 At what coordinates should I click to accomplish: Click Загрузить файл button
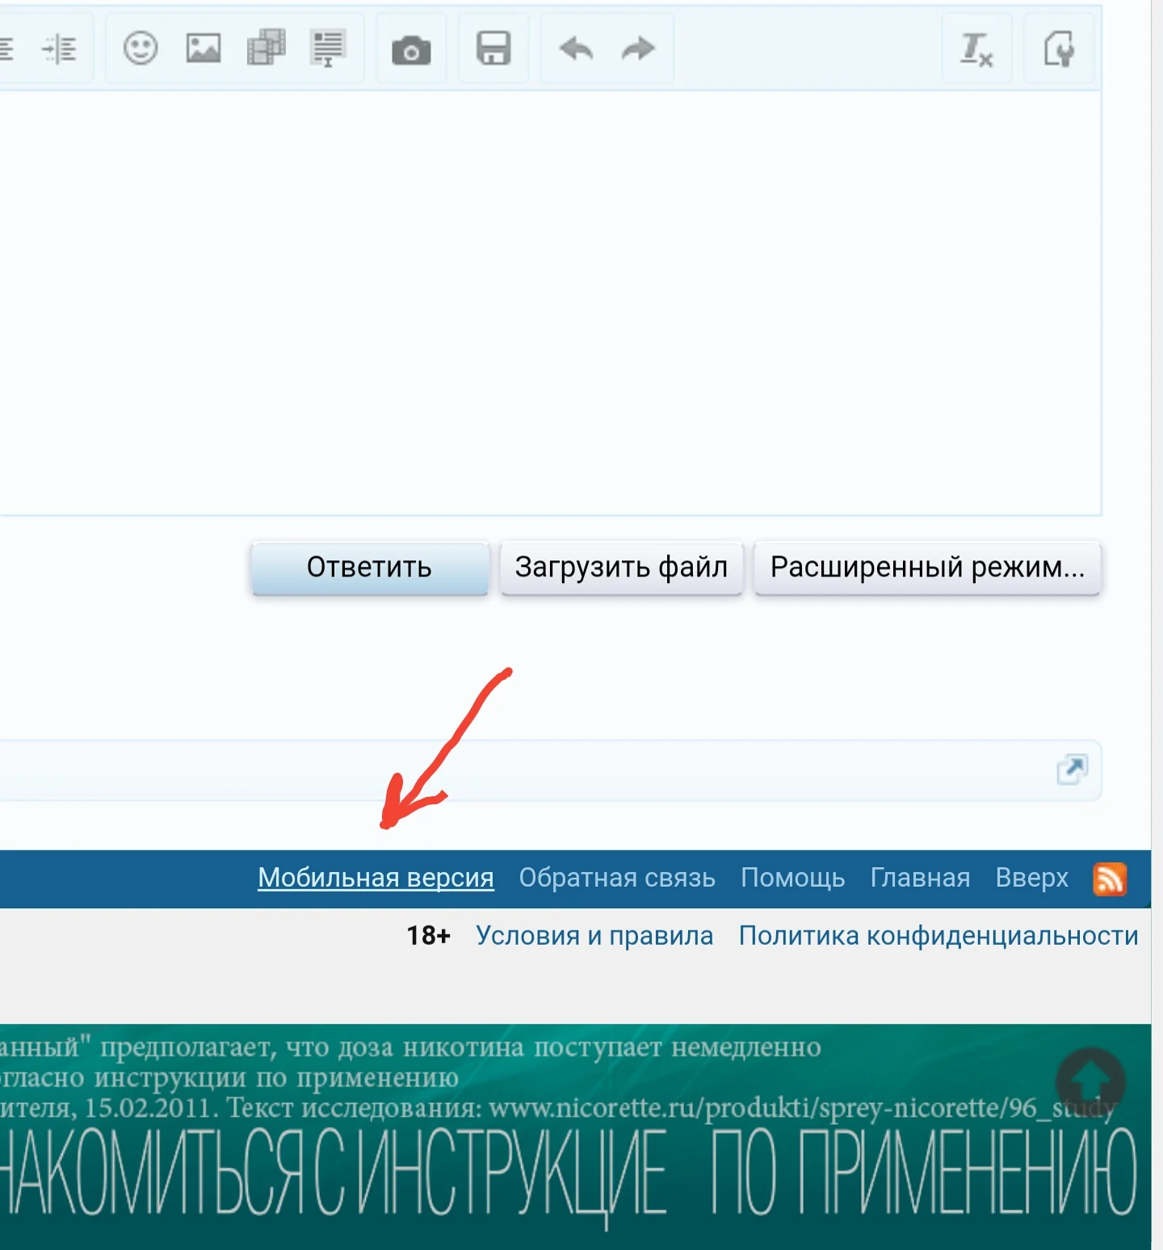621,567
